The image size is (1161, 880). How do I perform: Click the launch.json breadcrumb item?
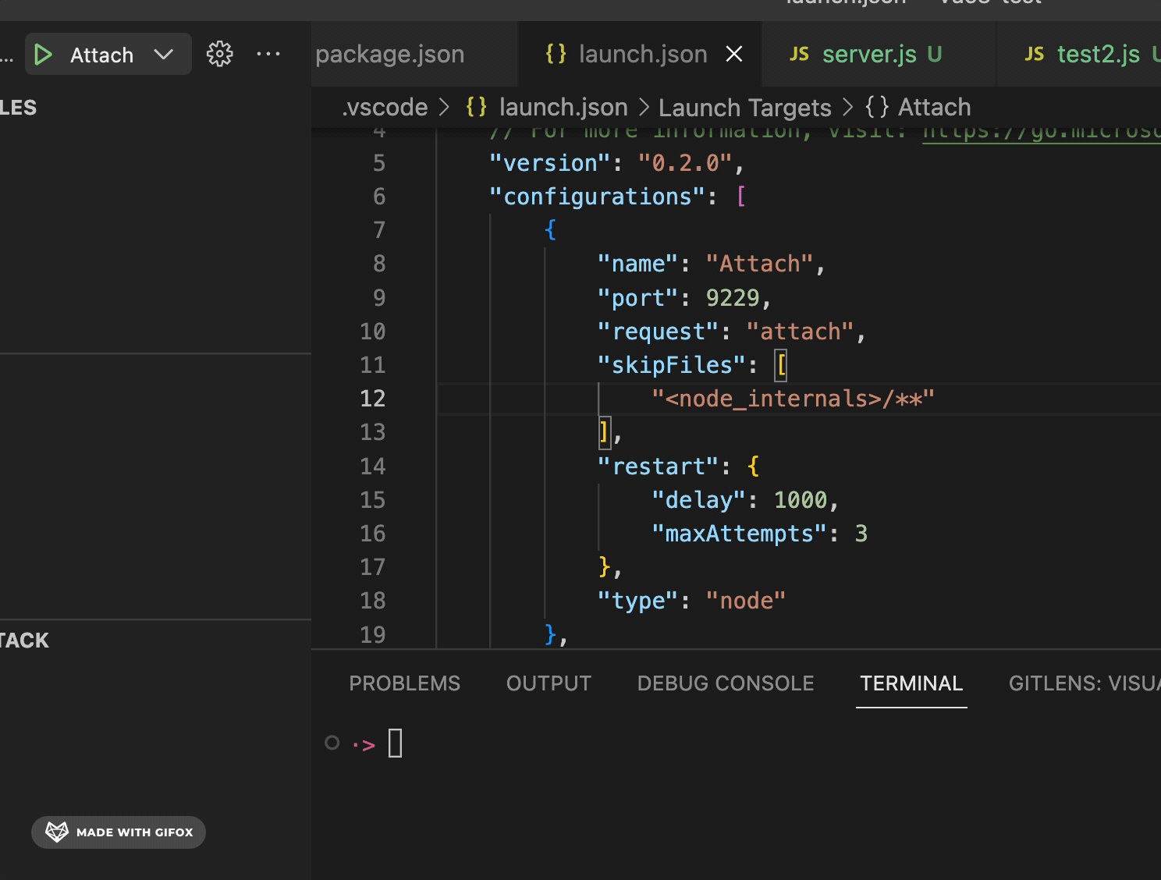click(563, 107)
